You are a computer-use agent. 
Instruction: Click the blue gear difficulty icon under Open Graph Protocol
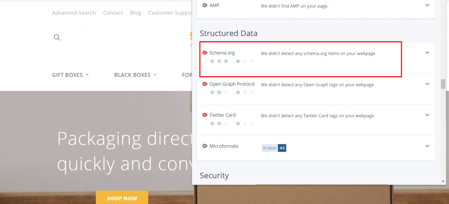click(238, 92)
